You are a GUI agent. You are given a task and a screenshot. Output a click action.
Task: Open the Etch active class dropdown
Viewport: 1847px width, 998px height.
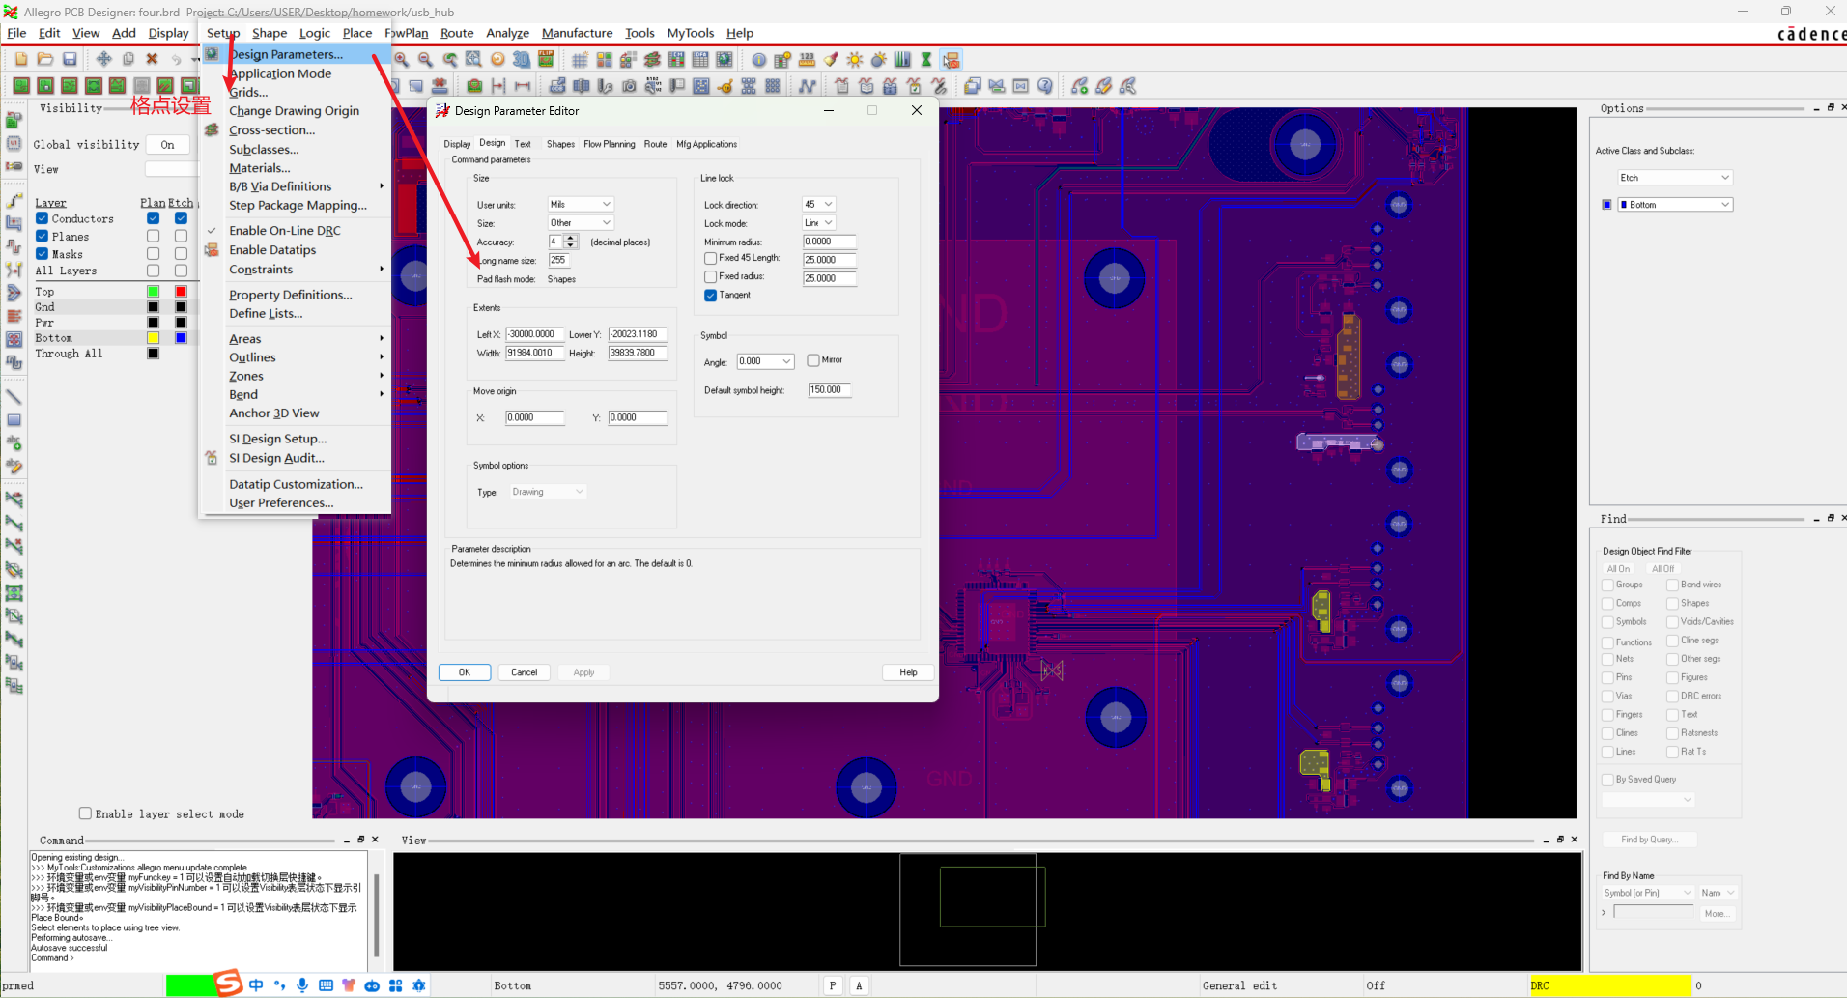tap(1675, 178)
